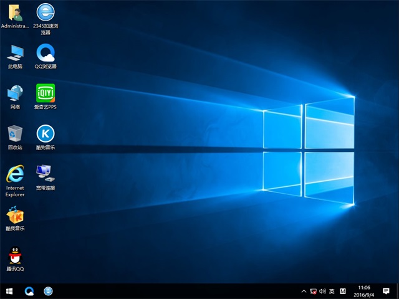Viewport: 399px width, 299px height.
Task: Open the Administrator folder on desktop
Action: click(x=15, y=13)
